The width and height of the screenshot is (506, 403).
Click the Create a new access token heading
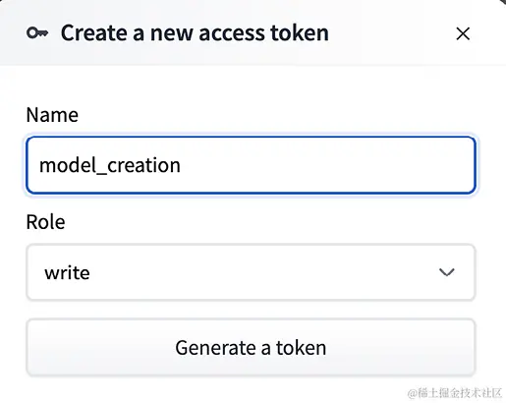[x=195, y=33]
